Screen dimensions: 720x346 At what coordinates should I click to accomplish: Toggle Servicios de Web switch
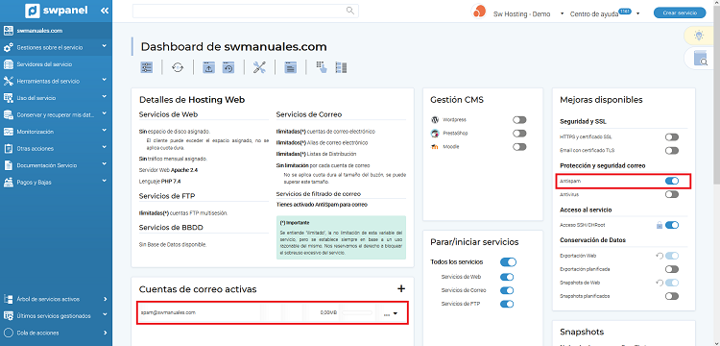(x=507, y=277)
